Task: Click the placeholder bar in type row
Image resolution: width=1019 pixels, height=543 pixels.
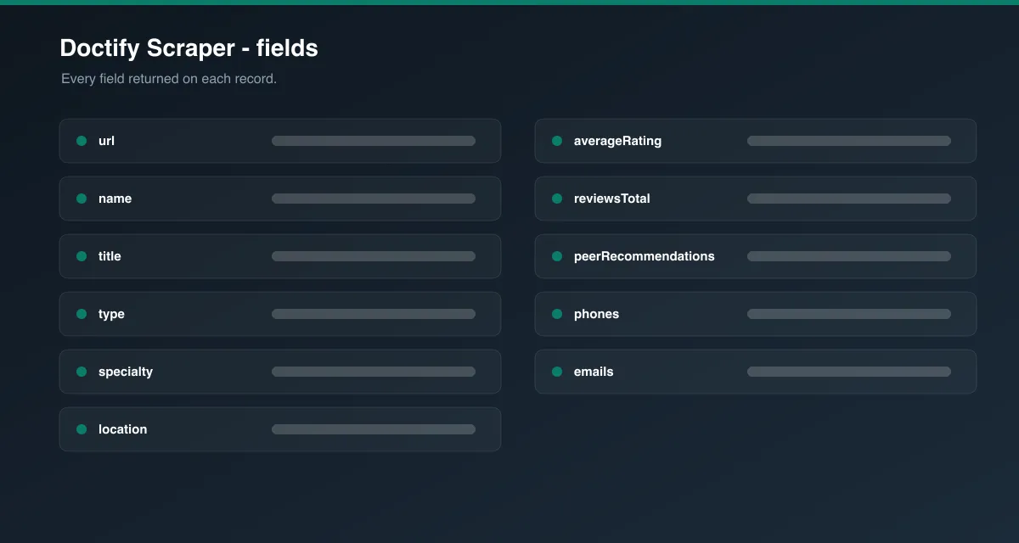Action: (x=374, y=314)
